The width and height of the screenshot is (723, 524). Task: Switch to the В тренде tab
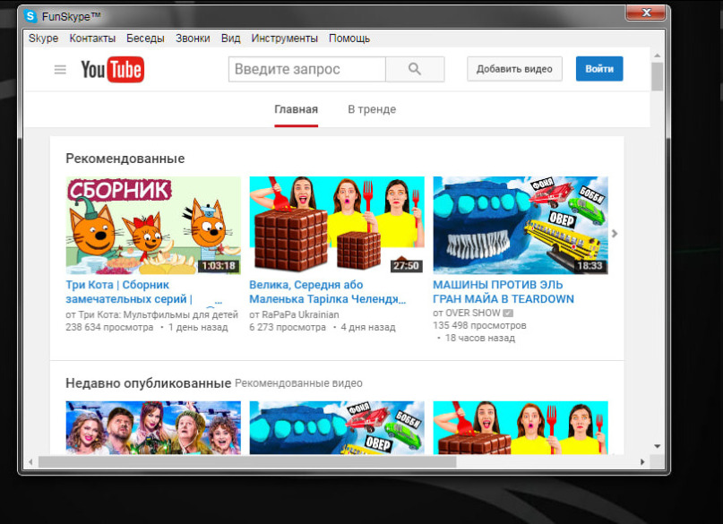[372, 109]
